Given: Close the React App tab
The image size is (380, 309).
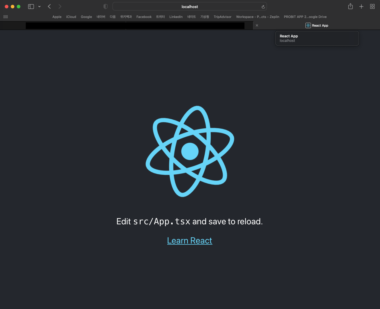Looking at the screenshot, I should point(257,25).
